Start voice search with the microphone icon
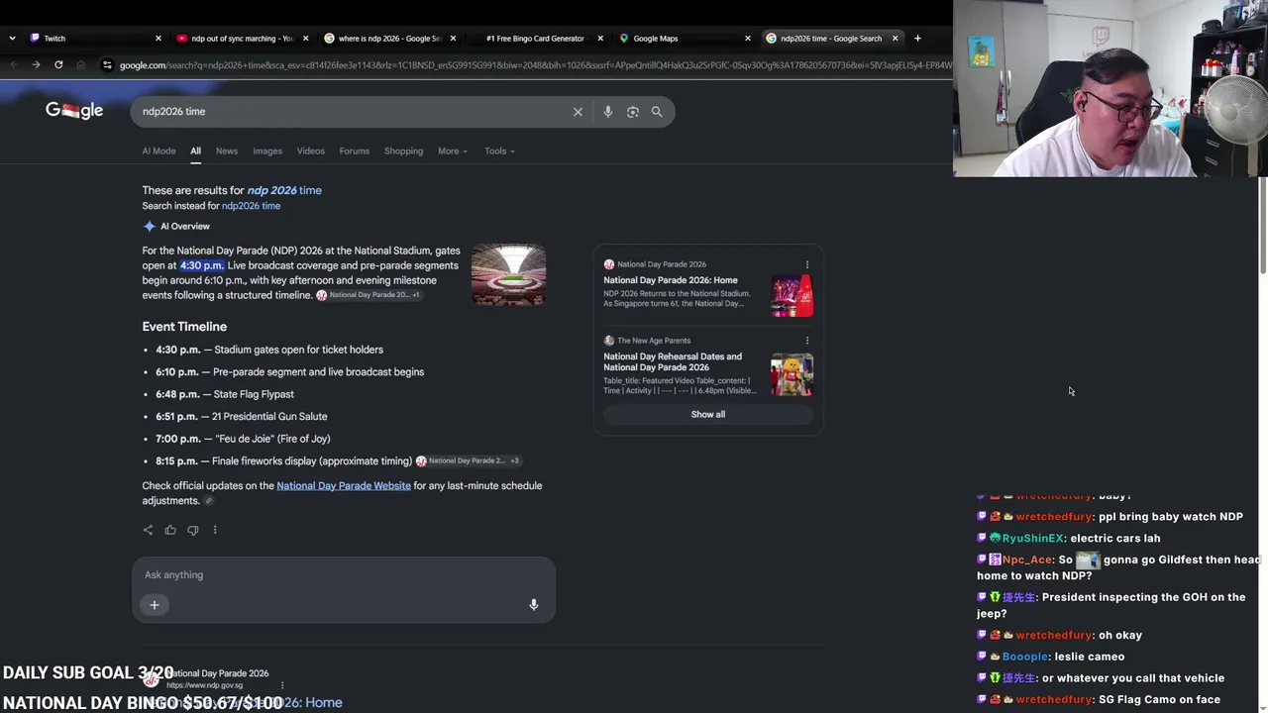Screen dimensions: 1268x713 (608, 112)
